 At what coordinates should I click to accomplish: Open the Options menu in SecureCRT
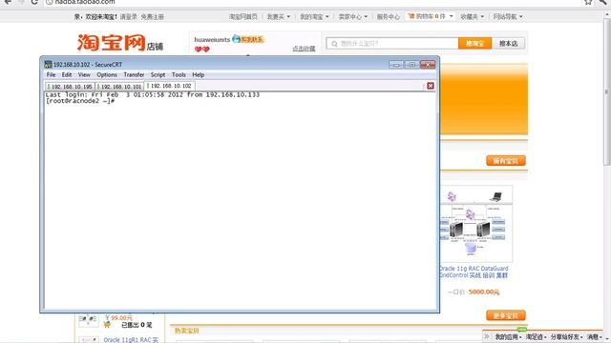point(107,74)
